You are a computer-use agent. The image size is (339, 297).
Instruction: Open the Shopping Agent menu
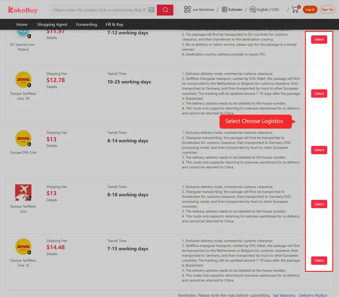click(x=52, y=24)
